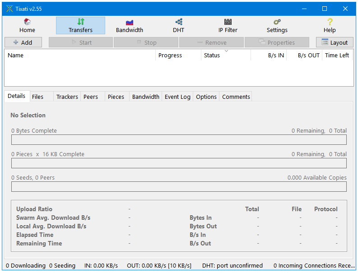Screen dimensions: 358x273
Task: Sort transfers by Status column
Action: click(x=226, y=55)
